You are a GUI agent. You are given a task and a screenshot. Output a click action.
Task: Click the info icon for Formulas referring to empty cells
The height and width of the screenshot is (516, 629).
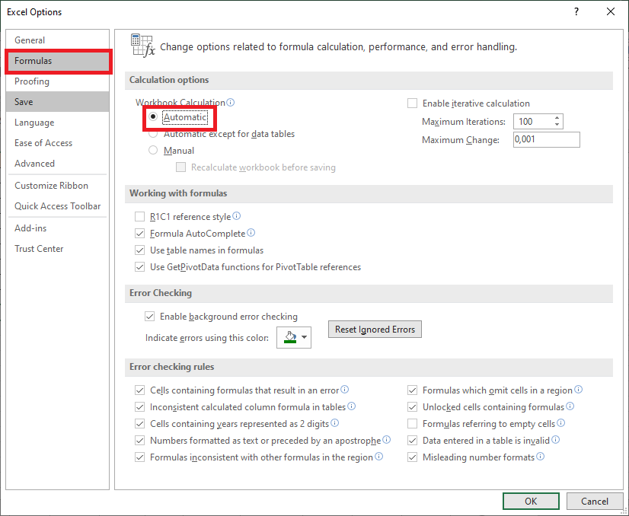click(x=561, y=423)
